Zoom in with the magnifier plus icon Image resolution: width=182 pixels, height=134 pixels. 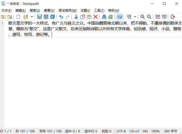coord(142,17)
